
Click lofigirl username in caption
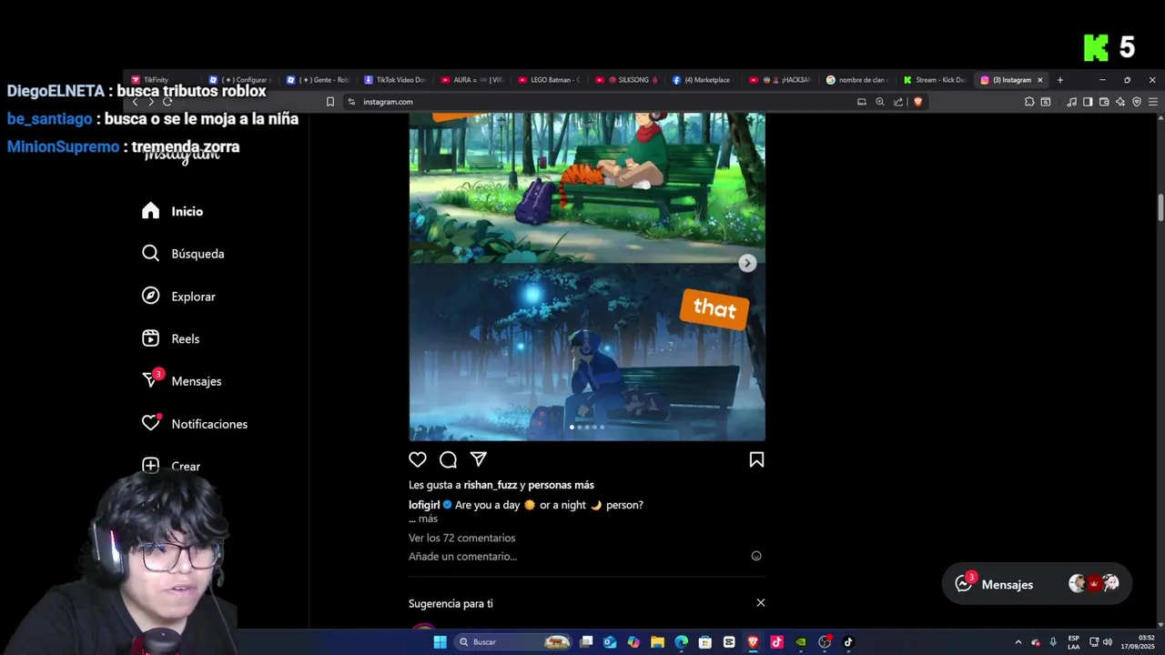pos(424,505)
